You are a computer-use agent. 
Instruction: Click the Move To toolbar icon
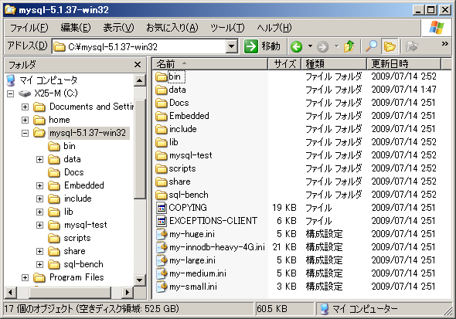(x=411, y=46)
